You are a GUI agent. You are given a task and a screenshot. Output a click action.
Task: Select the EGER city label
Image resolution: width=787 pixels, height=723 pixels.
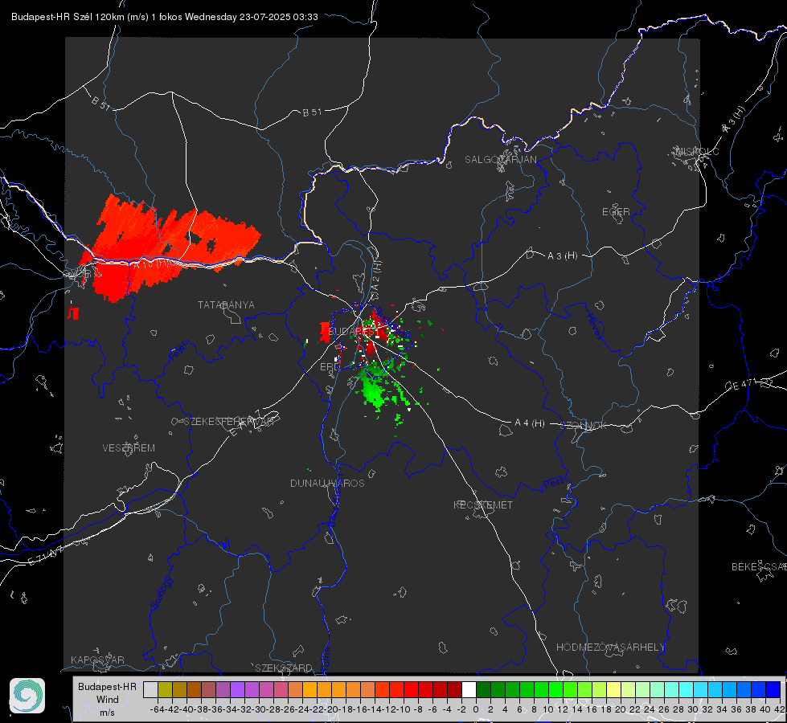(616, 212)
